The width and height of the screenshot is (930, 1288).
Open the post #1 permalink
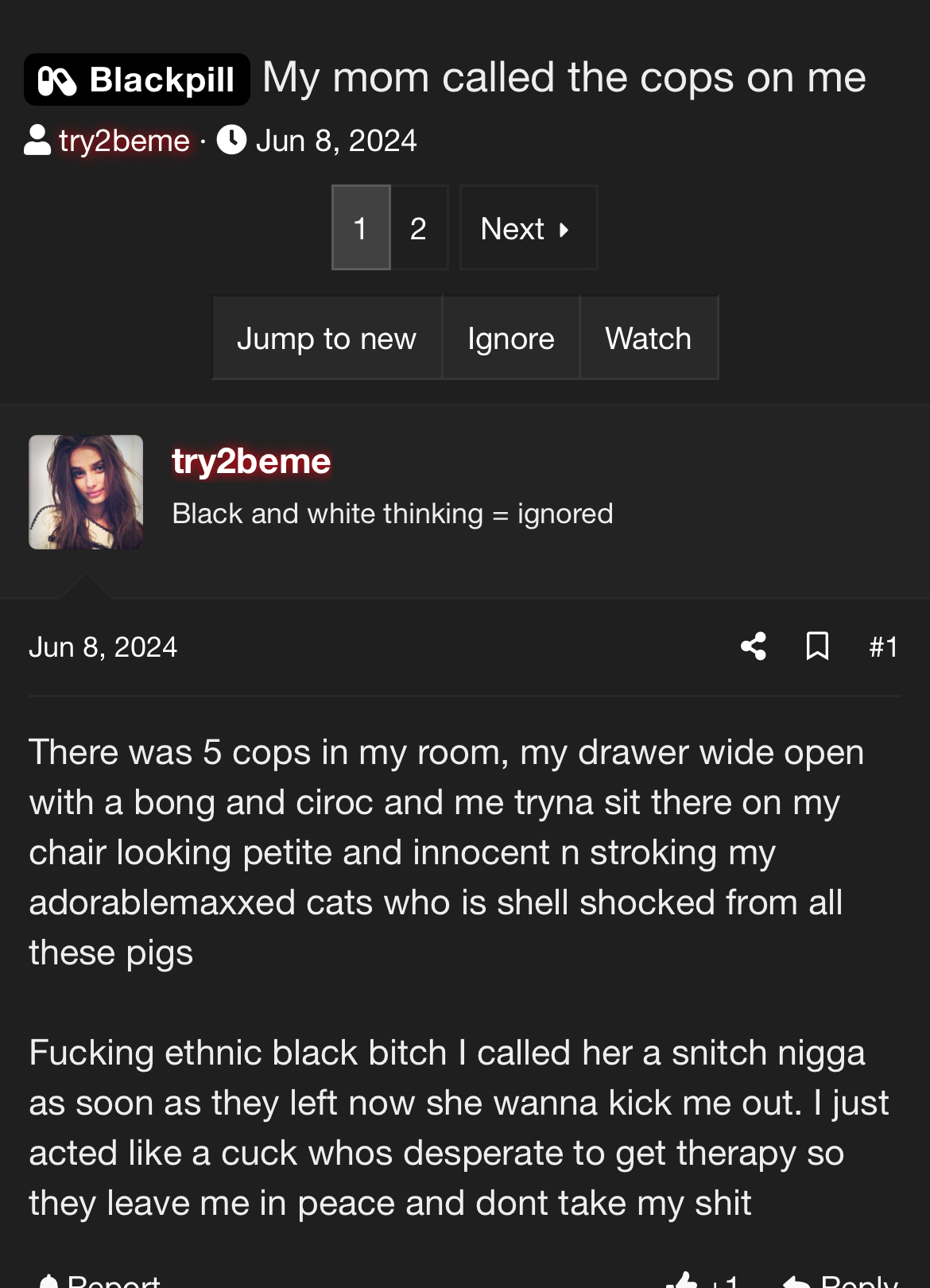click(883, 647)
